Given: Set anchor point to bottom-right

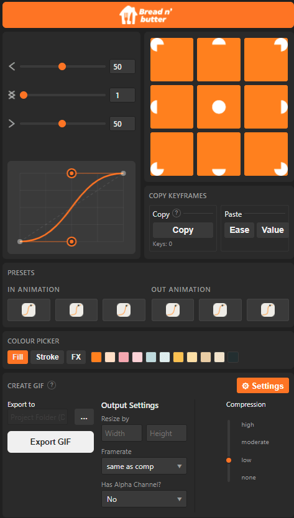Looking at the screenshot, I should 266,154.
